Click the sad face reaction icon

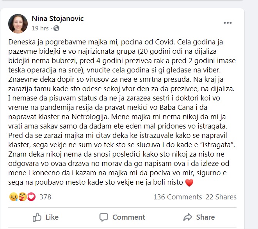tap(14, 197)
